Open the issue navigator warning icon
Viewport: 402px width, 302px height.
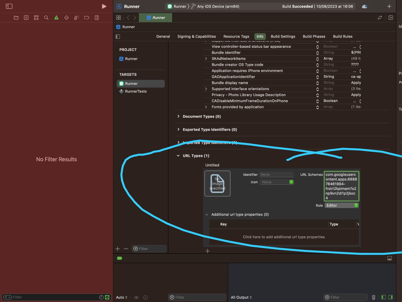56,18
